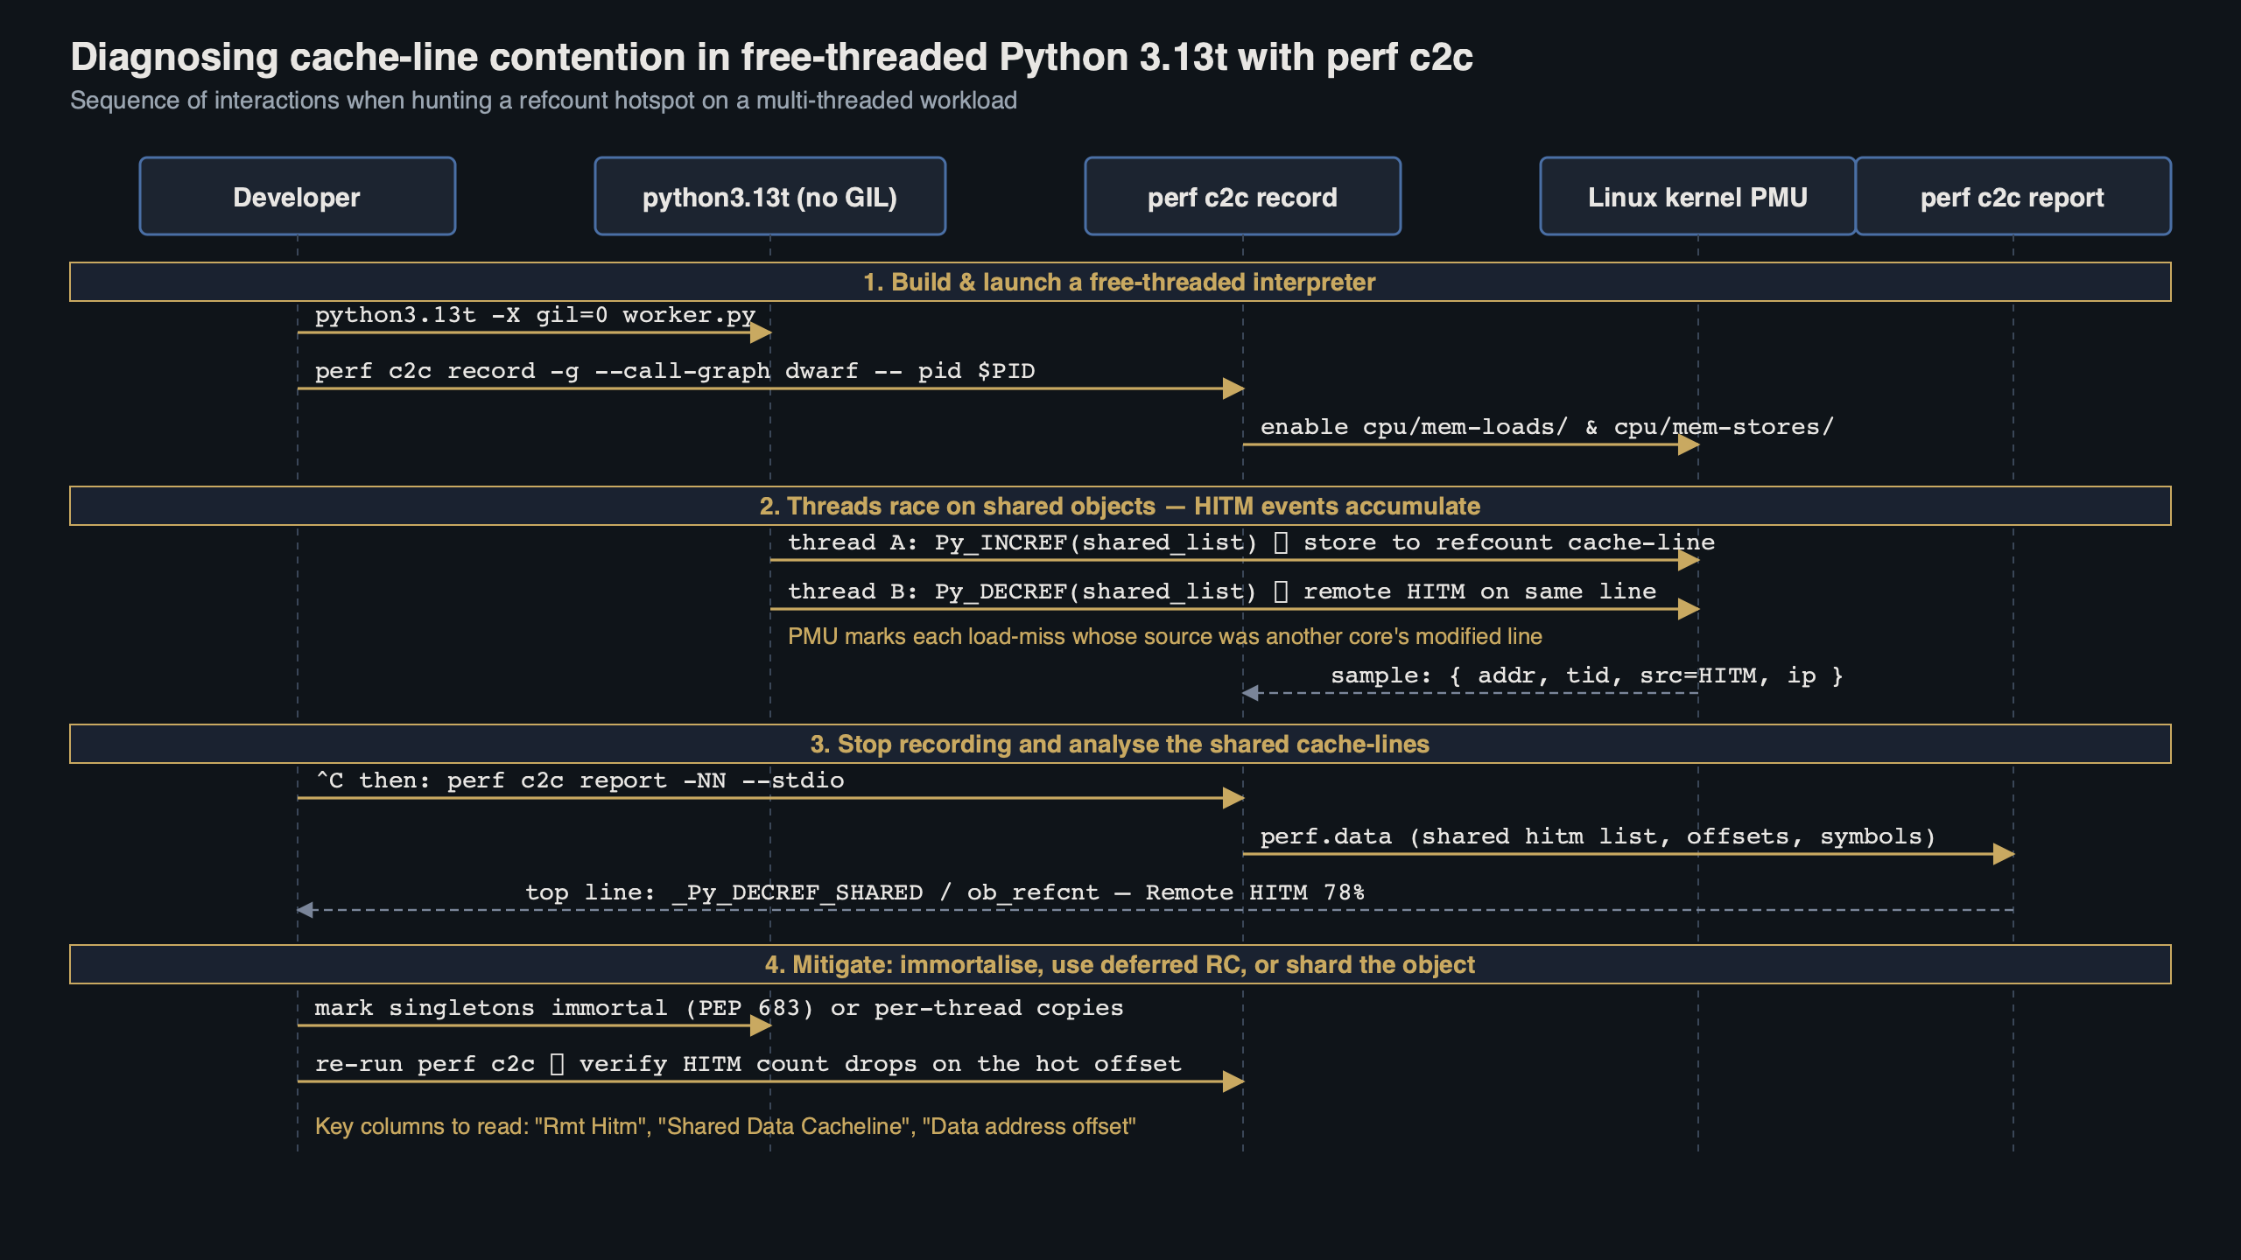Select the Linux kernel PMU participant box

click(x=1697, y=196)
